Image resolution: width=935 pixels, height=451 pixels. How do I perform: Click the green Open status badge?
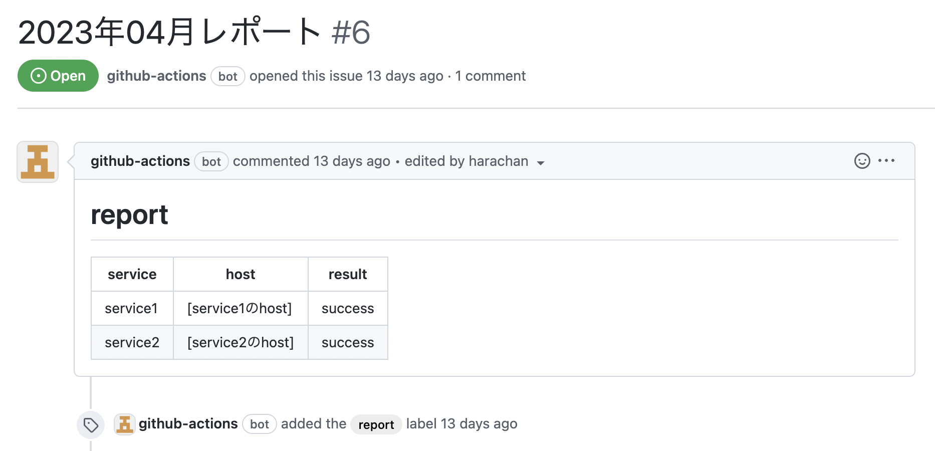tap(58, 76)
